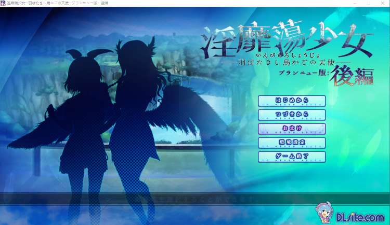Close the game window

(383, 3)
